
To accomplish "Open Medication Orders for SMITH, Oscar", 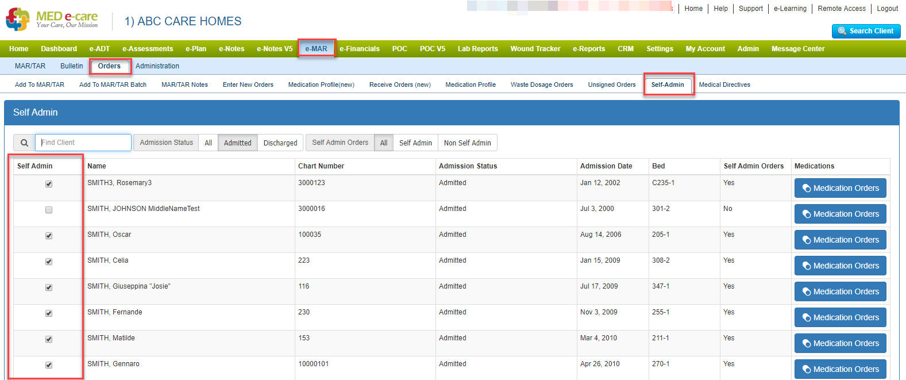I will (x=840, y=240).
